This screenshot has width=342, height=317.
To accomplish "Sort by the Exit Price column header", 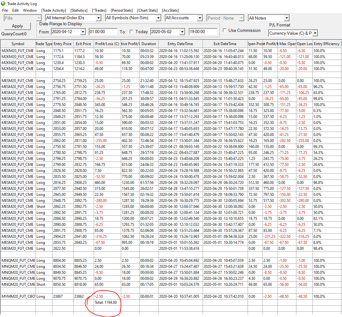I will point(84,44).
